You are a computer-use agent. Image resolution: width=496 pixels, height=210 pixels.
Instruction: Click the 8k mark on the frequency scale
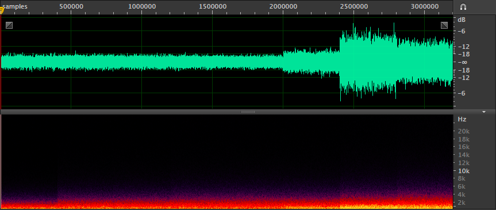pos(462,178)
